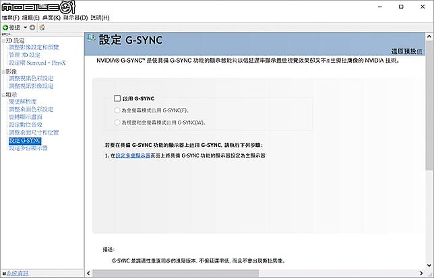The height and width of the screenshot is (278, 434).
Task: Collapse the 3D 設定 tree group
Action: click(3, 41)
